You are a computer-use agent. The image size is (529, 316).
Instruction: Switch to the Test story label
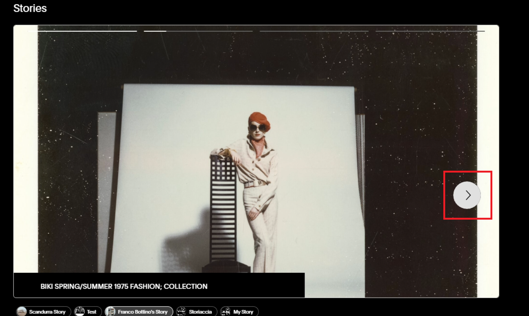[x=92, y=312]
